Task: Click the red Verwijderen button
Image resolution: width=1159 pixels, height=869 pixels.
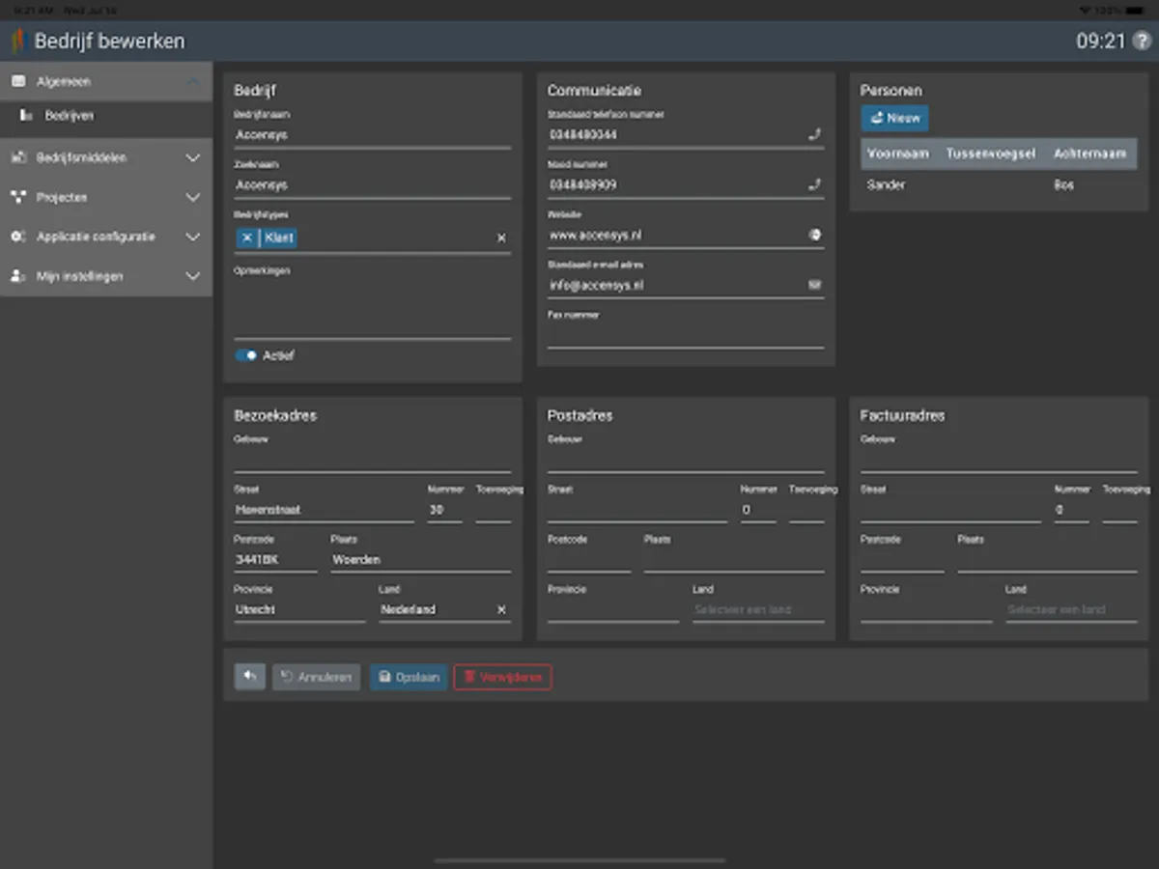Action: pyautogui.click(x=502, y=677)
